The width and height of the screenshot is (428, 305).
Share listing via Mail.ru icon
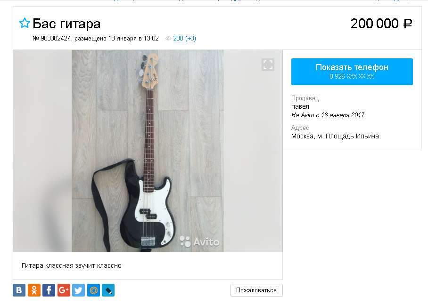point(93,290)
